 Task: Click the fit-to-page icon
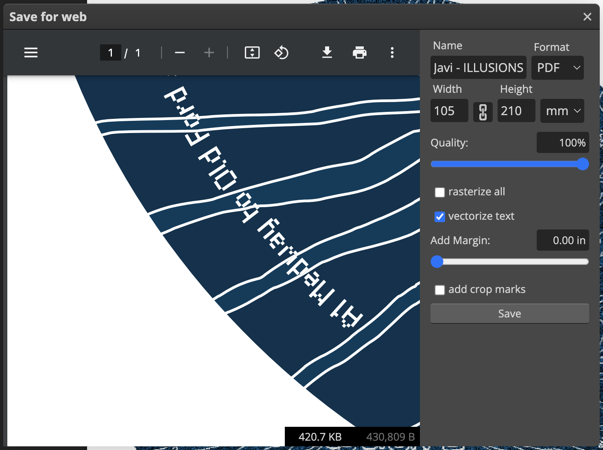click(252, 52)
